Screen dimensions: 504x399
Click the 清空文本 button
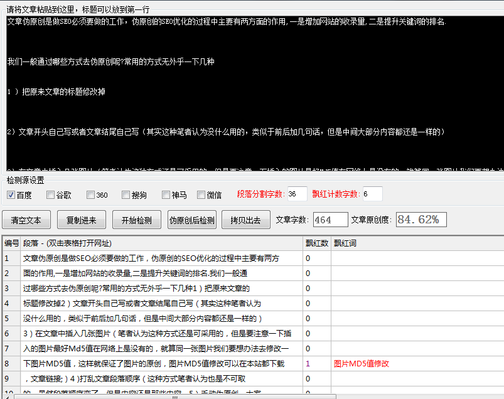click(26, 221)
